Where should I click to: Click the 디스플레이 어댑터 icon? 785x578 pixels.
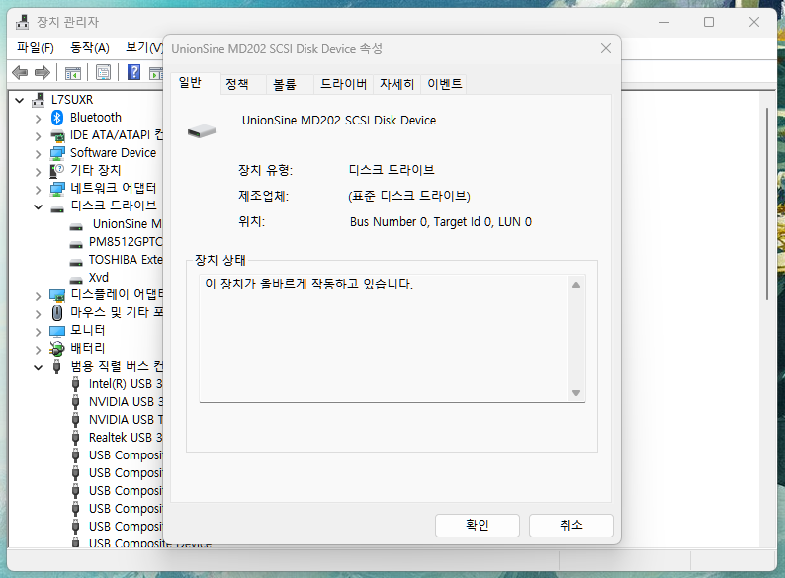coord(57,295)
